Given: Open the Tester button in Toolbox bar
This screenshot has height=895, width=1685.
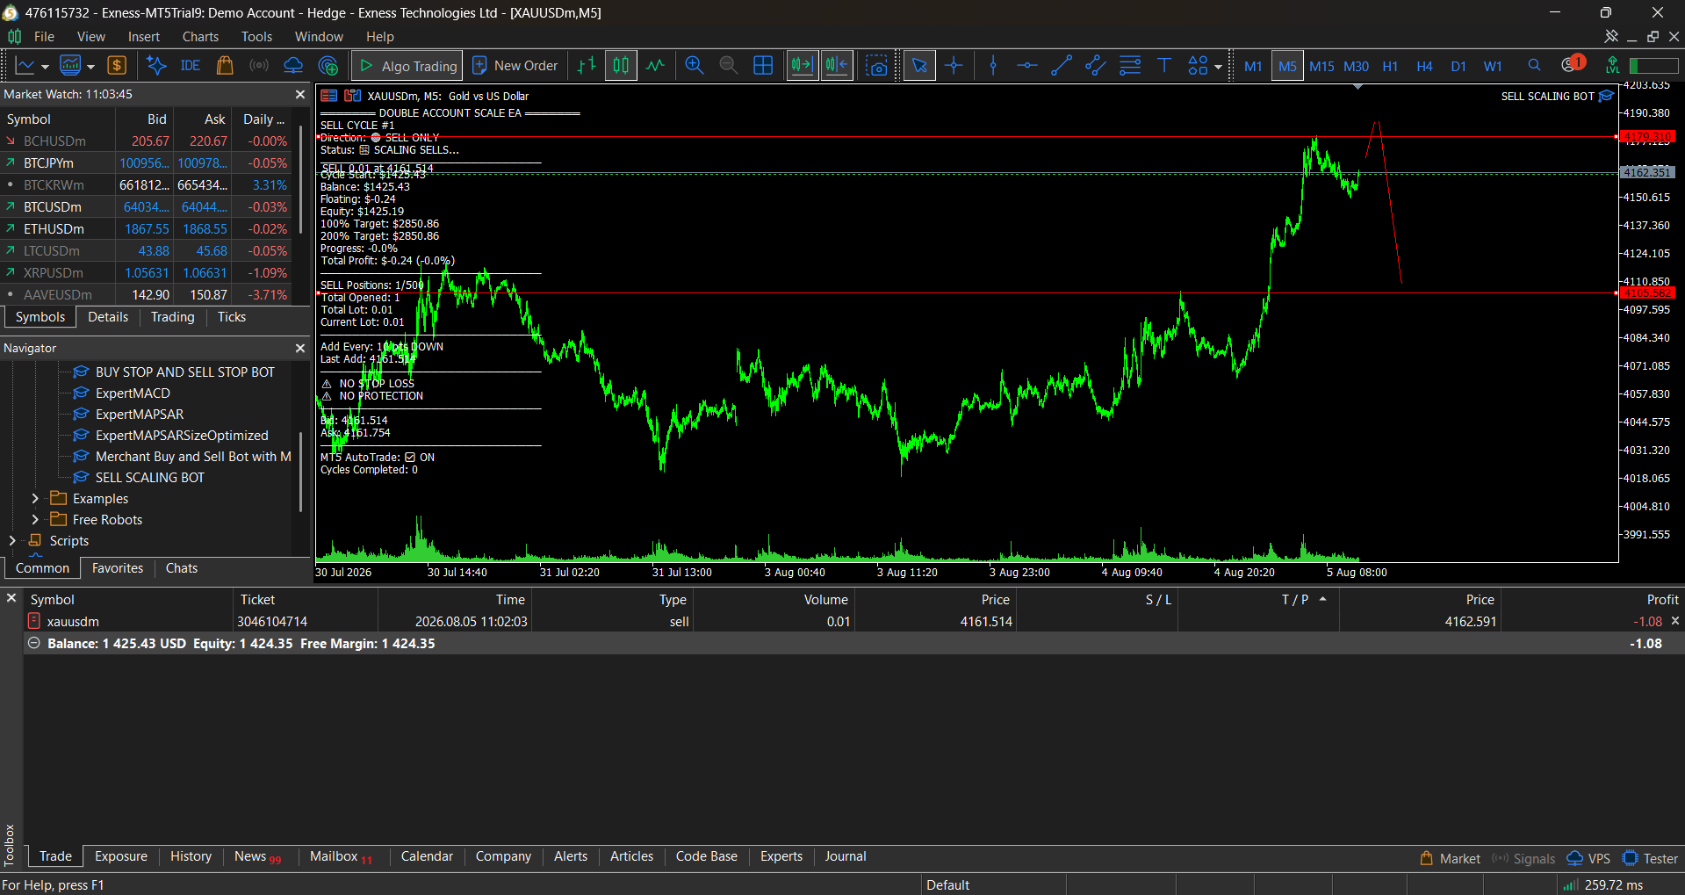Looking at the screenshot, I should point(1651,859).
